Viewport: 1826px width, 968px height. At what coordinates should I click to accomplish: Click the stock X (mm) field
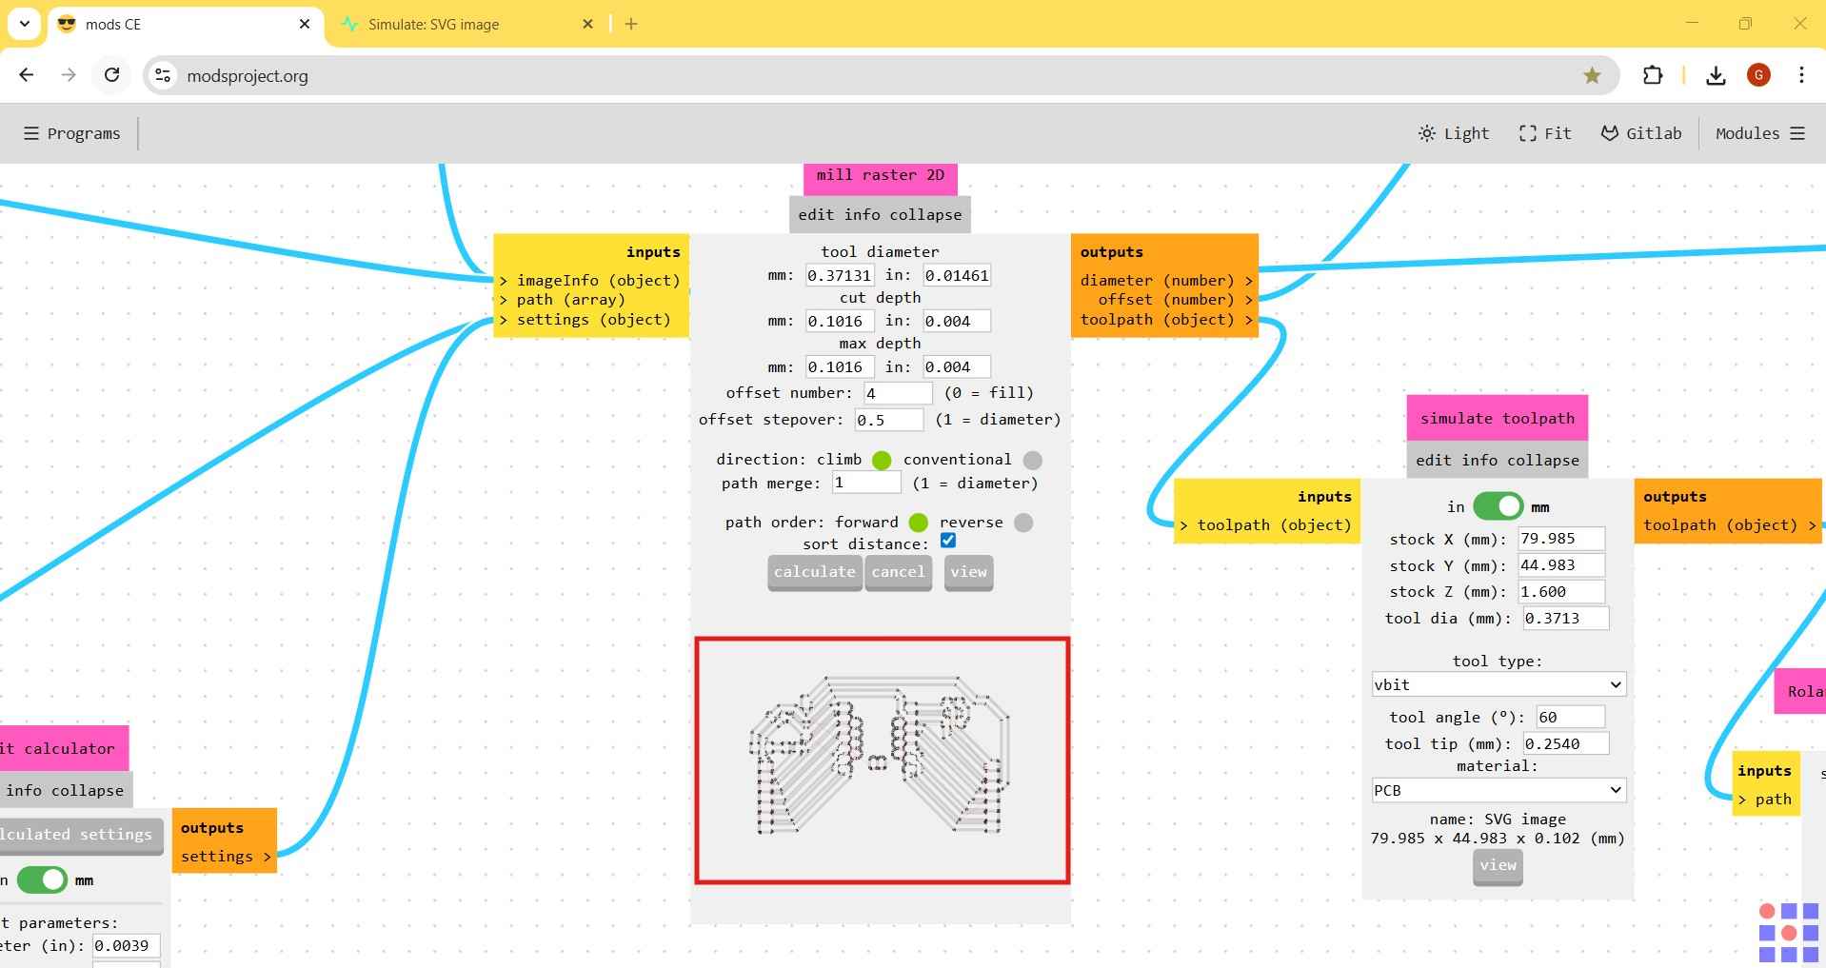point(1561,539)
